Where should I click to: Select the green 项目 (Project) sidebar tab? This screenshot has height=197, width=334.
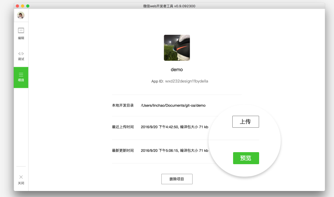tap(21, 77)
